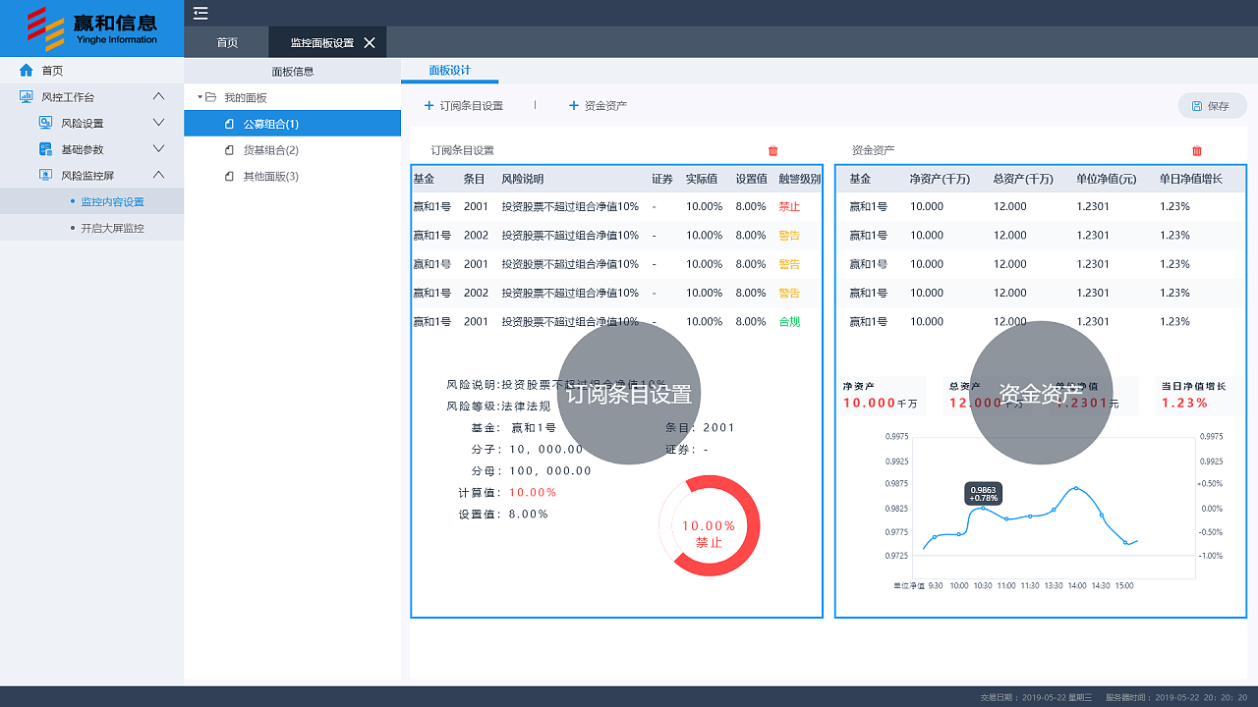Click the 交易日期 status bar entry
The width and height of the screenshot is (1258, 707).
[1036, 696]
